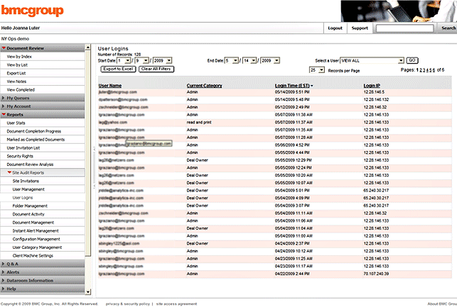The image size is (457, 307).
Task: Open privacy & security policy link
Action: [x=127, y=303]
